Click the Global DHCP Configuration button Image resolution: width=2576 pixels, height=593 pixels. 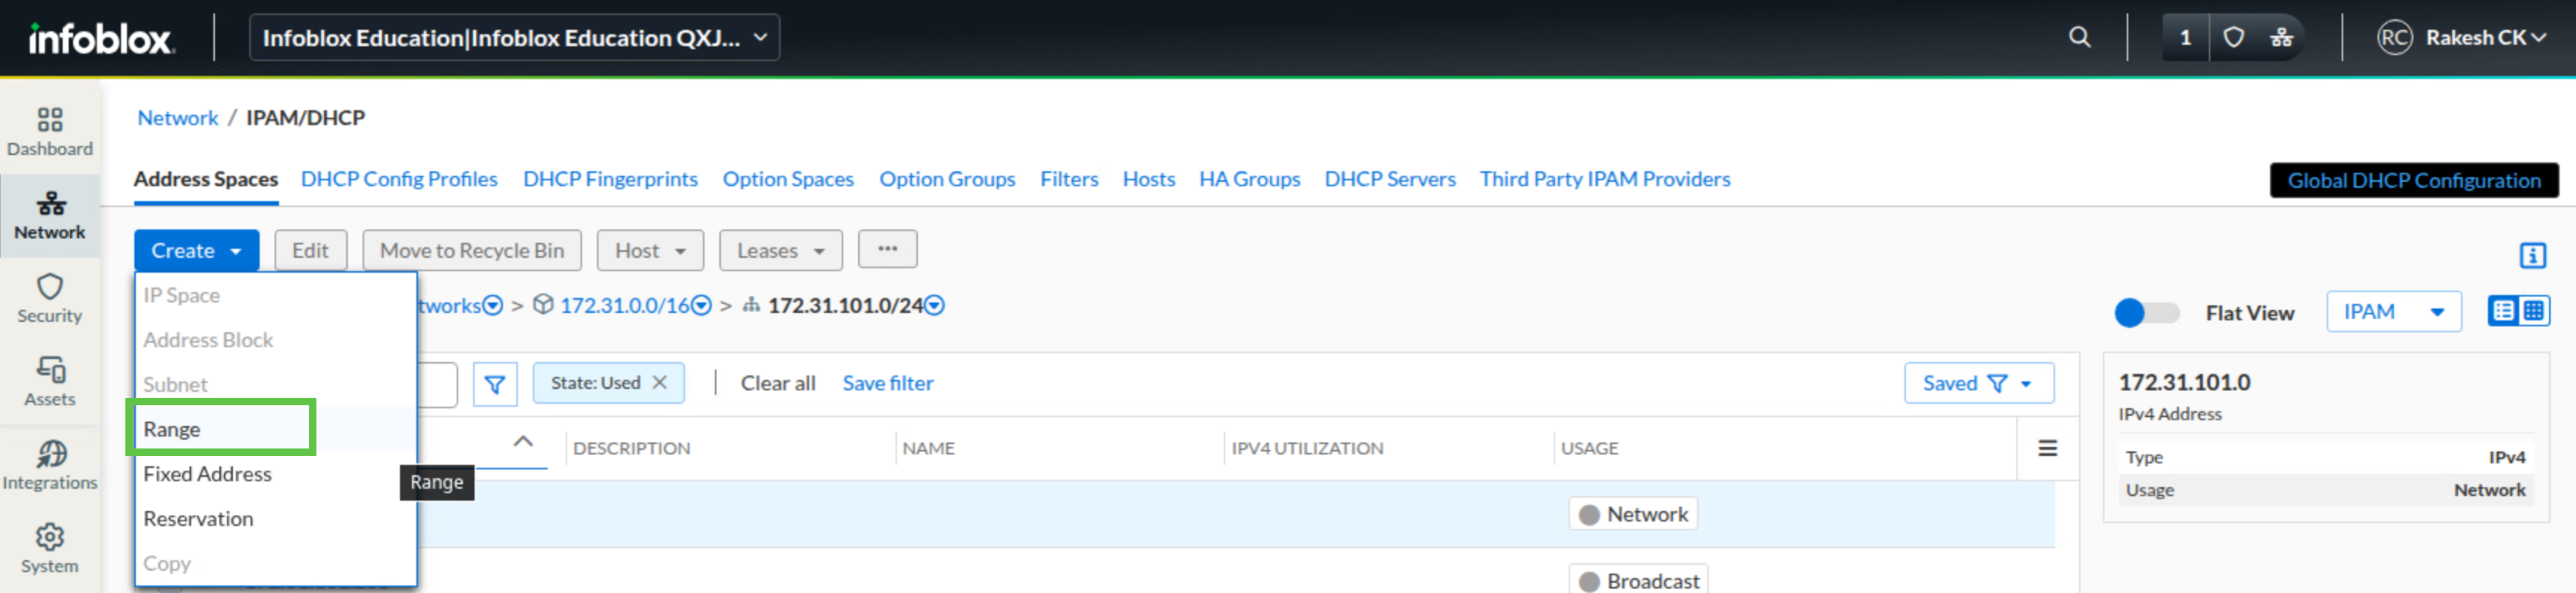[2413, 181]
